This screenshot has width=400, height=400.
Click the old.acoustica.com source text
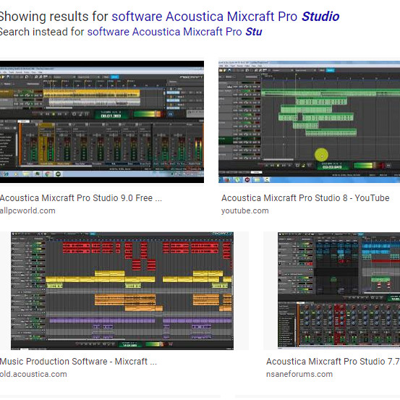[33, 374]
